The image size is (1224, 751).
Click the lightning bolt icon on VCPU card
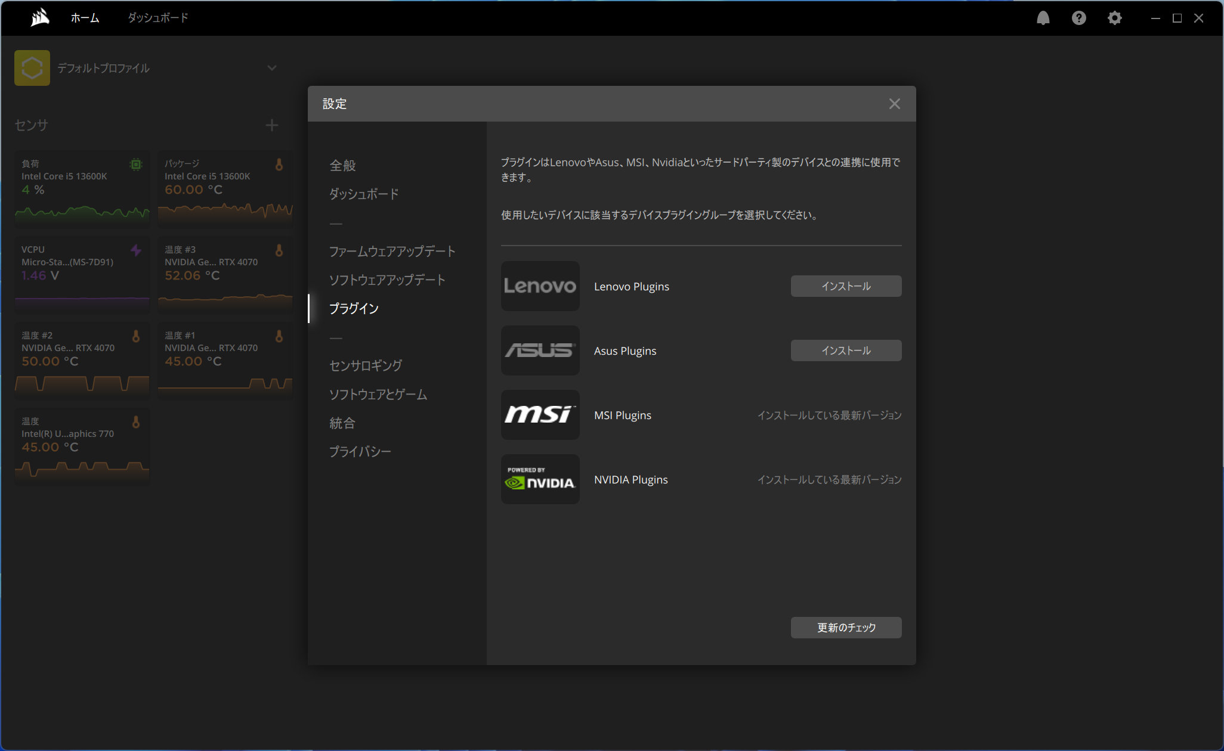tap(136, 250)
